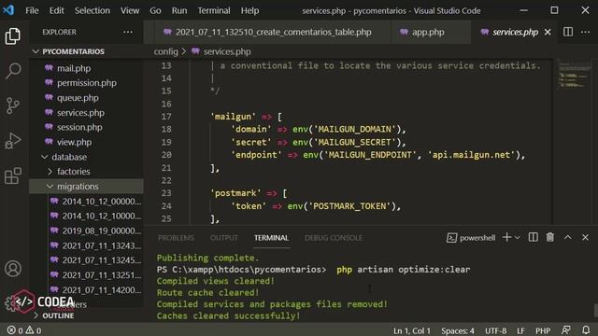The height and width of the screenshot is (336, 598).
Task: Collapse the database folder
Action: [86, 157]
